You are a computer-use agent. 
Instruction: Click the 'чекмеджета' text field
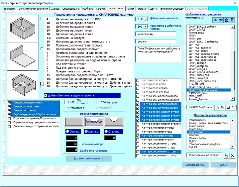[x=156, y=34]
